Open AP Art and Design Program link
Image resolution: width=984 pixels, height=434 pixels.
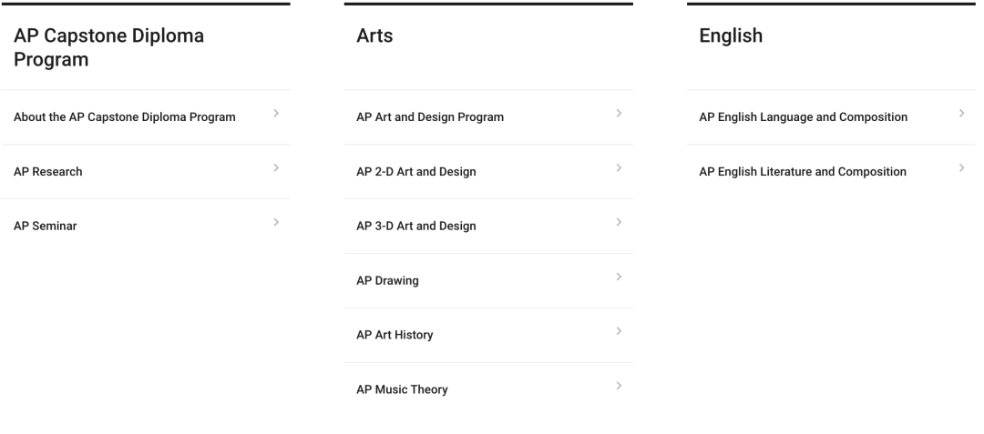(430, 117)
